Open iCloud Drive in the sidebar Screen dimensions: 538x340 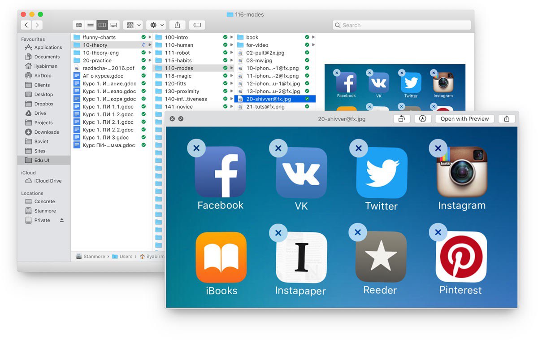43,181
